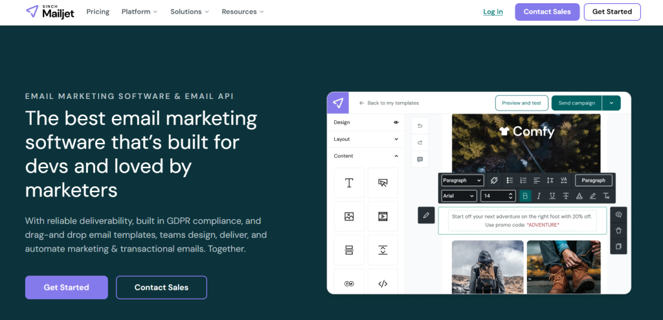Click the Send campaign button
The image size is (663, 320).
point(577,103)
